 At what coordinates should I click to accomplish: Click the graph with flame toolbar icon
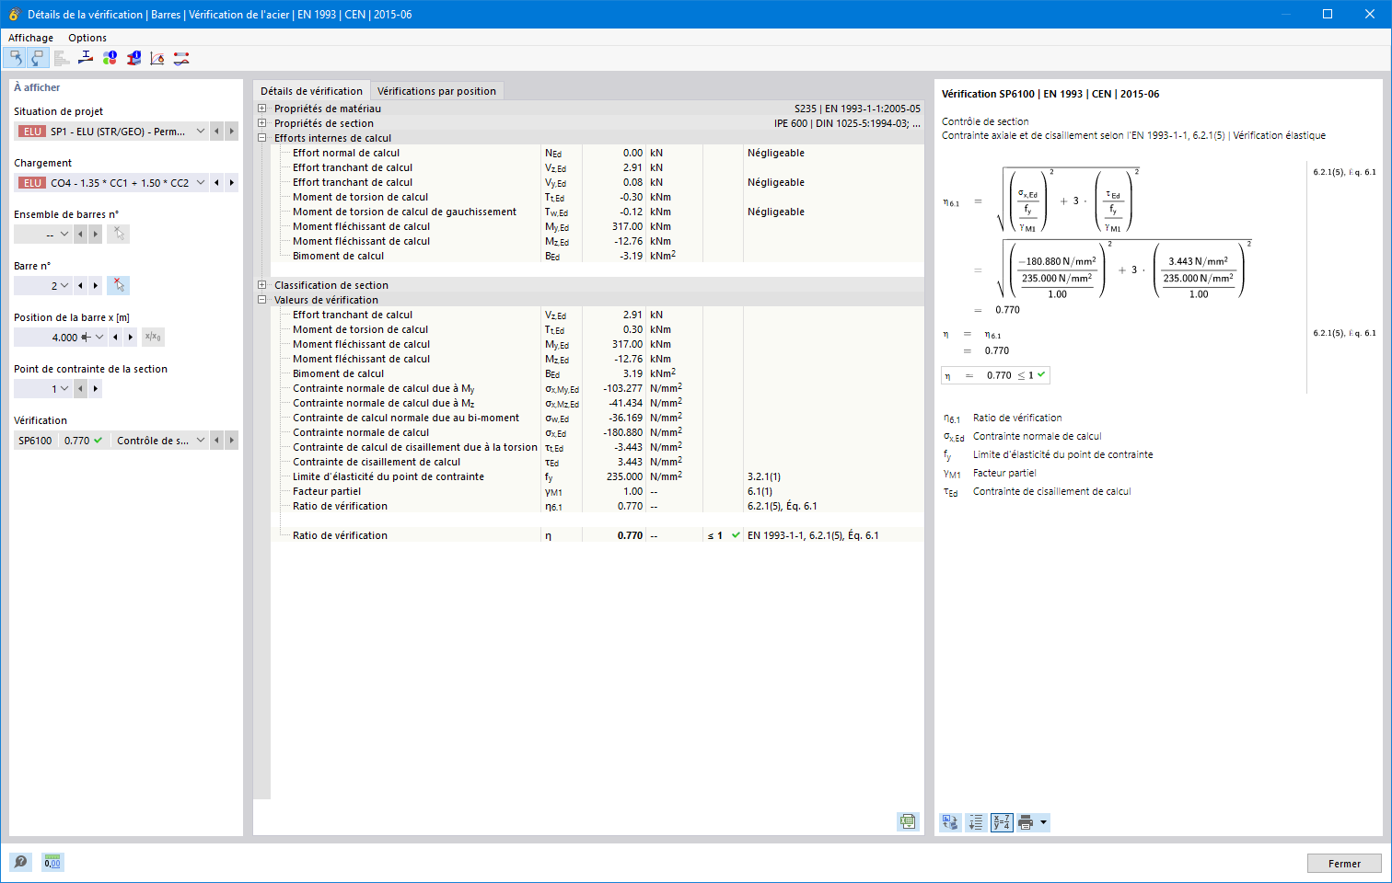157,58
